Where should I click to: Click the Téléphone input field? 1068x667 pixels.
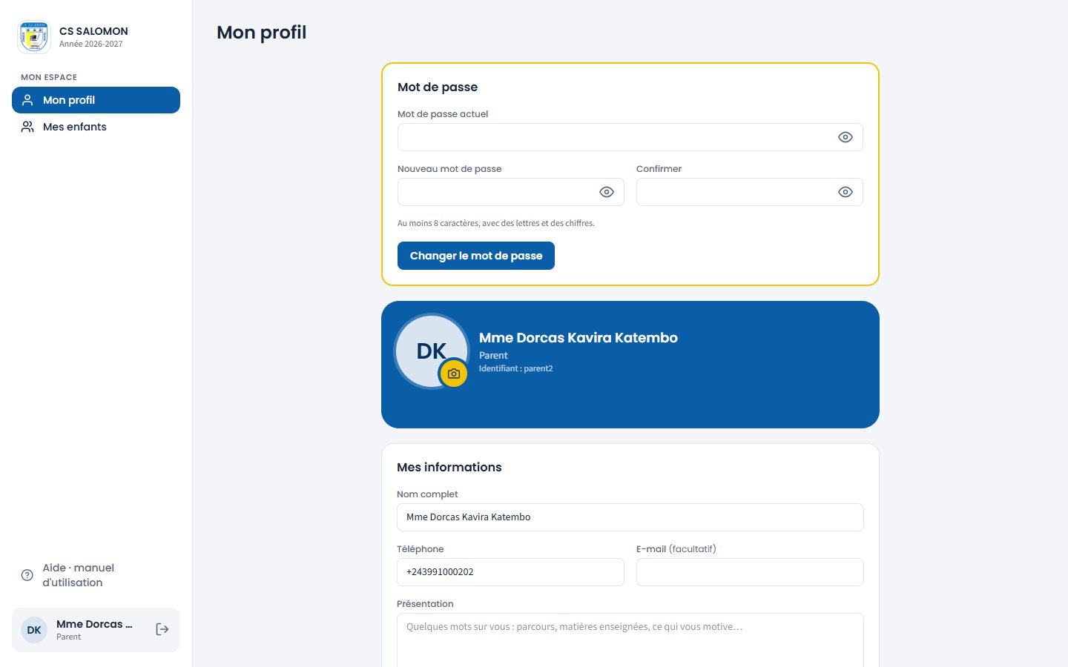510,572
